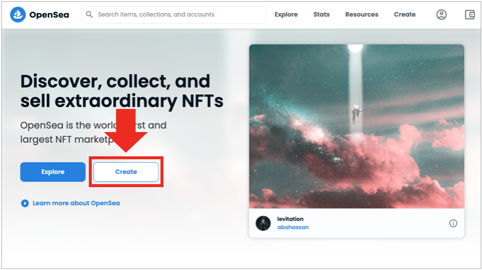Open the levitation featured artwork image
Viewport: 482px width, 270px height.
(356, 126)
